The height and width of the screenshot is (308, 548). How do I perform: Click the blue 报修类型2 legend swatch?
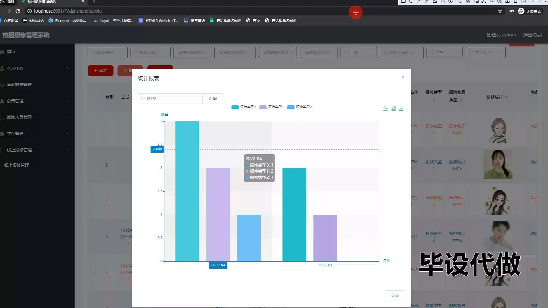pos(291,107)
